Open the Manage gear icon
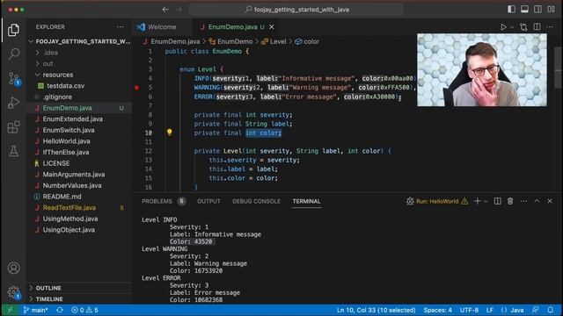 [x=14, y=292]
